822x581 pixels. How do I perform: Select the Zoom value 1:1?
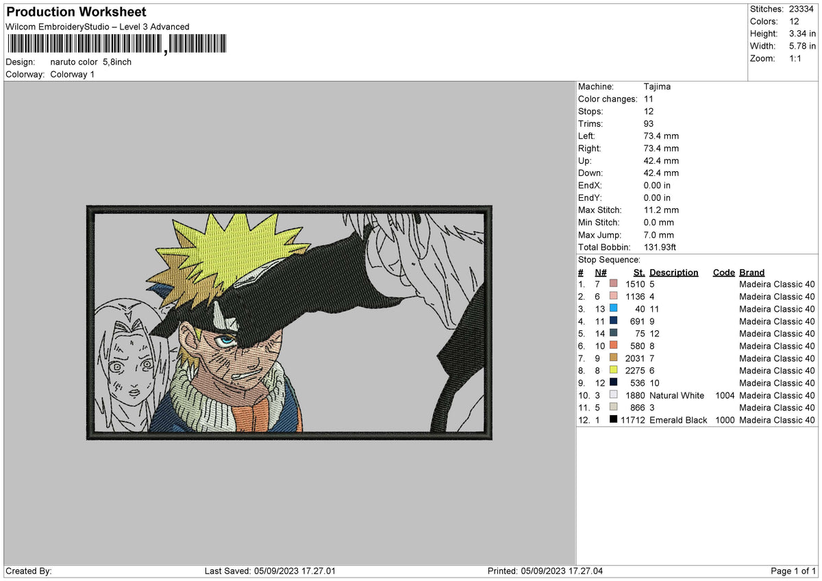(x=797, y=58)
